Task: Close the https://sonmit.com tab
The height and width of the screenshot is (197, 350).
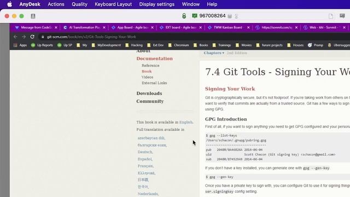Action: tap(296, 27)
